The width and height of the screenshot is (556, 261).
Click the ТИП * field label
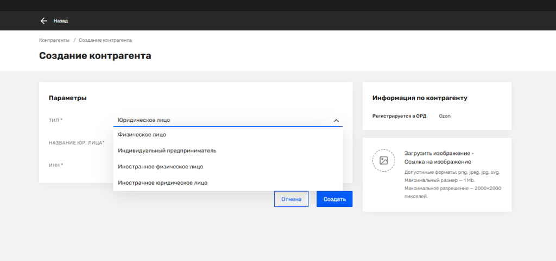pos(56,120)
